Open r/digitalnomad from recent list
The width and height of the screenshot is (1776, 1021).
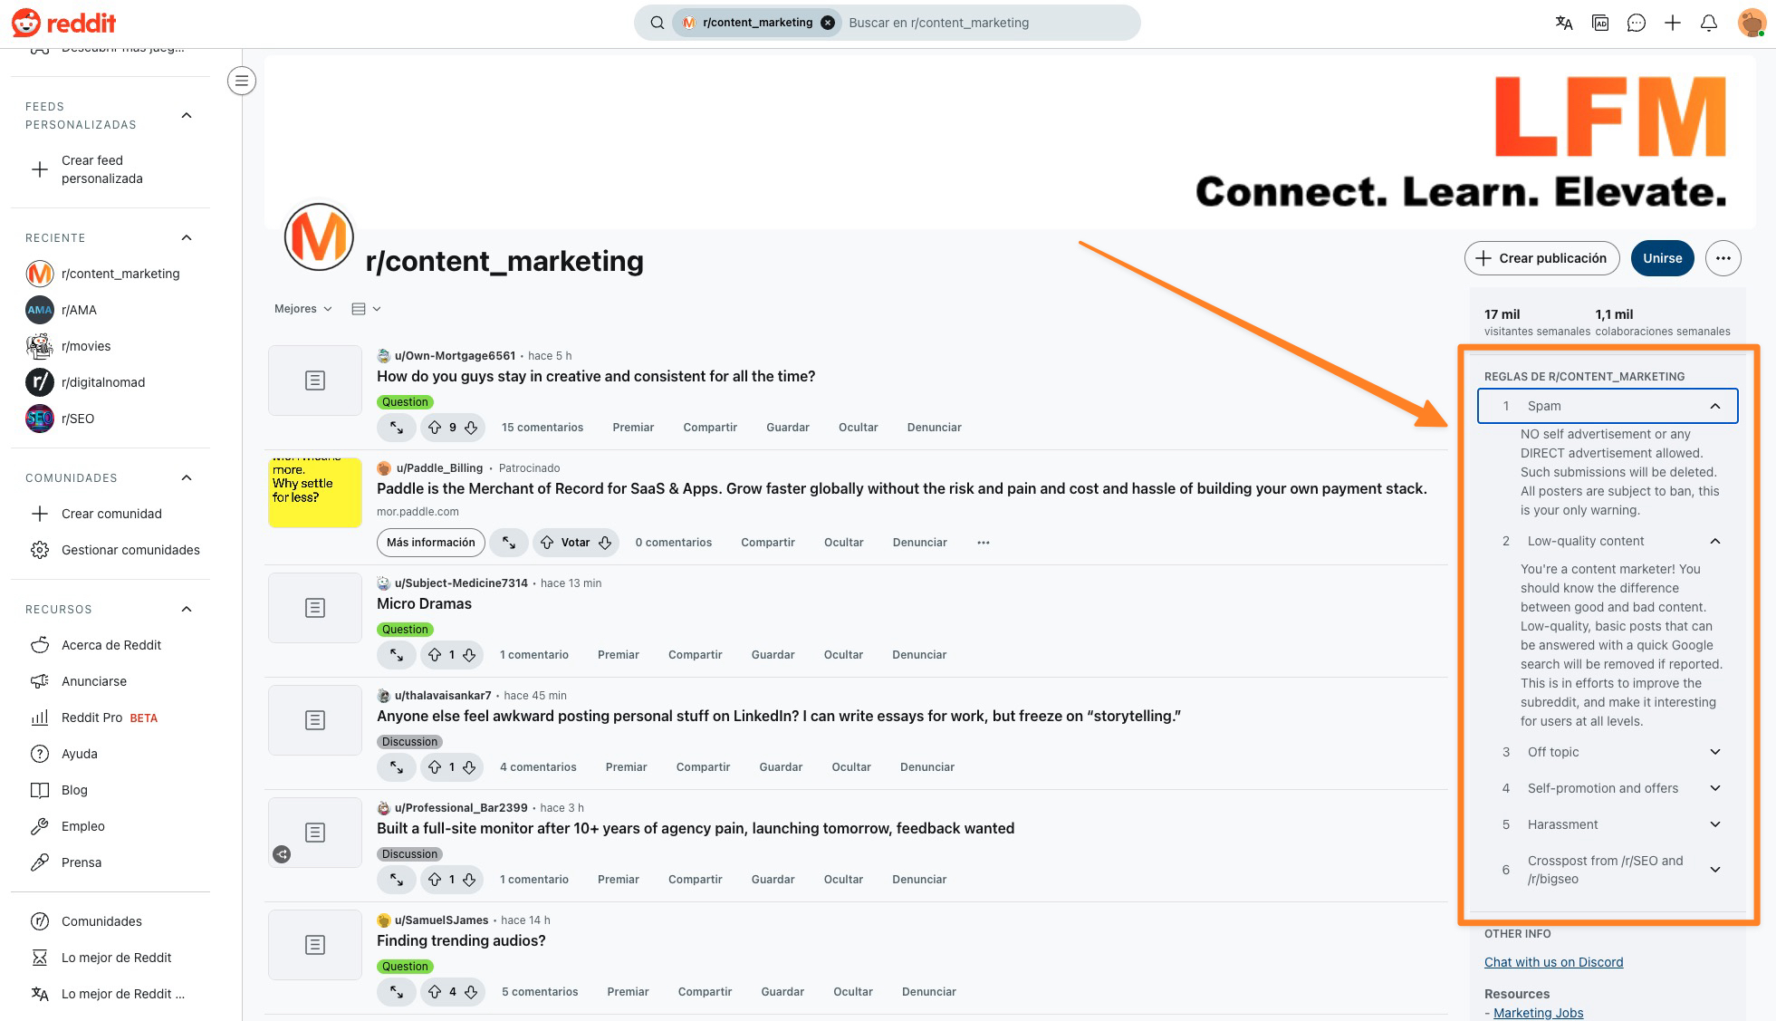pos(102,382)
